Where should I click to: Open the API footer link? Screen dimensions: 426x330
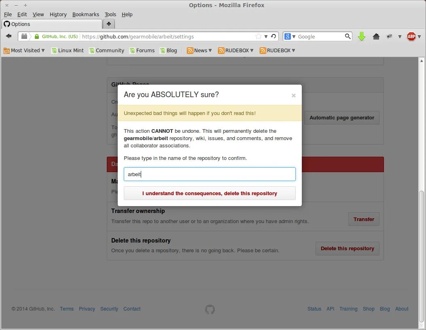coord(331,309)
